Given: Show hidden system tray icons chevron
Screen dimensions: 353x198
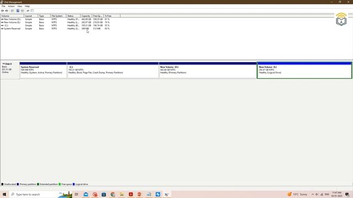Looking at the screenshot, I should [x=313, y=194].
